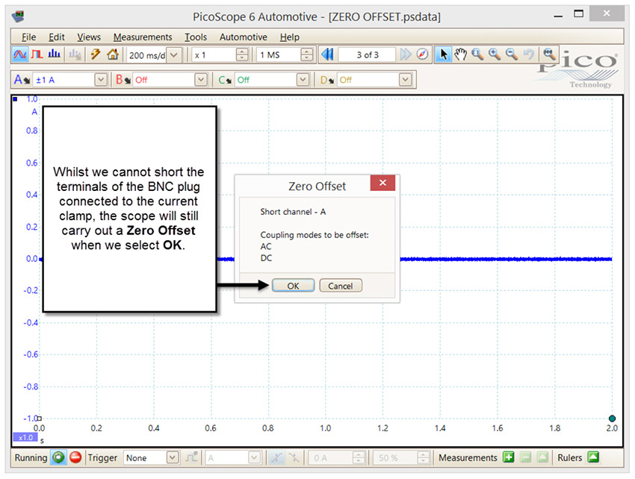The width and height of the screenshot is (635, 479).
Task: Click 'Coupling modes to be offset:' label
Action: (x=315, y=234)
